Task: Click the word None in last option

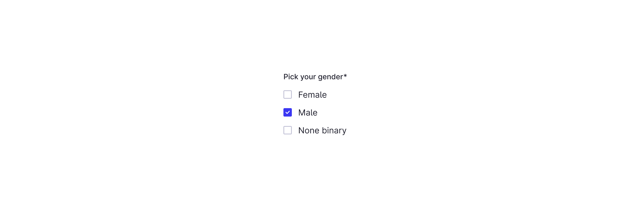Action: point(309,130)
